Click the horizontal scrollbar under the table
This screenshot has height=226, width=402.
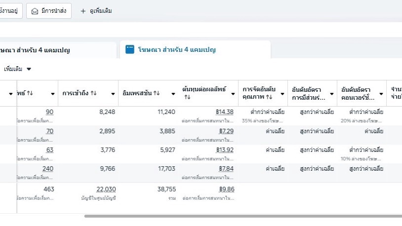point(242,216)
